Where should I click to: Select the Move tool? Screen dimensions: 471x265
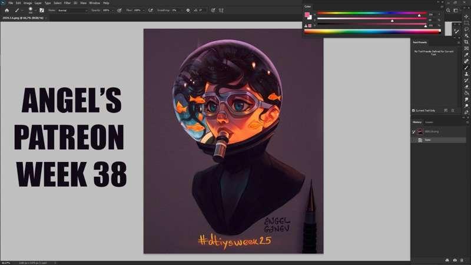point(466,17)
